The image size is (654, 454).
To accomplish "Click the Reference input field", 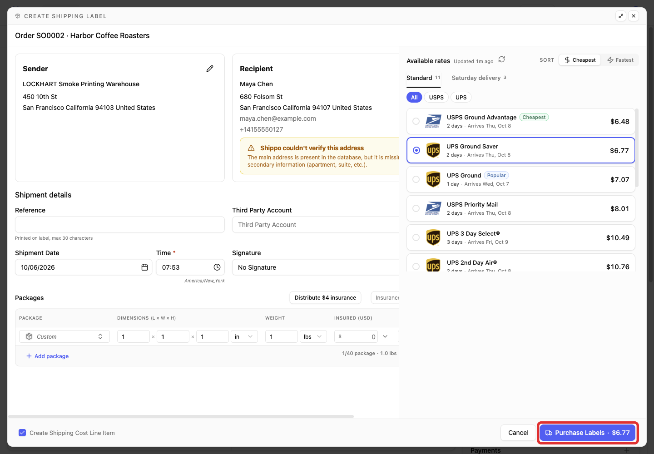I will [120, 225].
